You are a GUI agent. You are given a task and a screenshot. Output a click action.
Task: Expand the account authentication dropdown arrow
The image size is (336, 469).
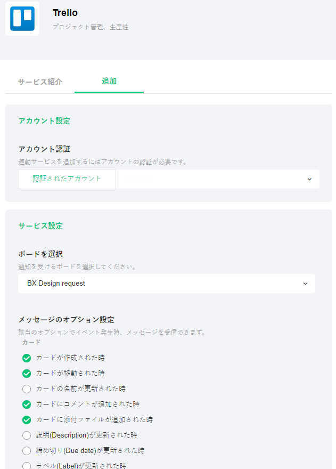[x=309, y=179]
